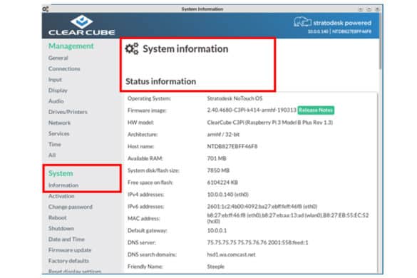Open Firmware update page
This screenshot has width=417, height=278.
[70, 250]
